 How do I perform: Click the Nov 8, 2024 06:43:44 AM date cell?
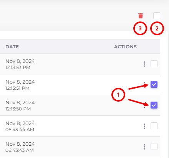20,126
